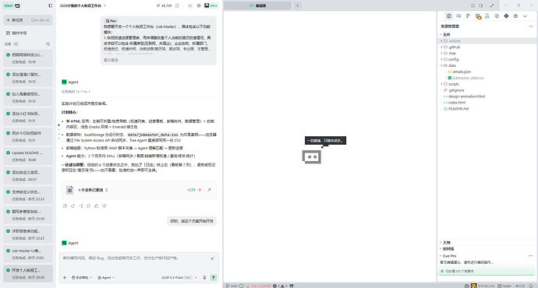Click the branch icon below response
Image resolution: width=538 pixels, height=288 pixels.
coord(80,206)
